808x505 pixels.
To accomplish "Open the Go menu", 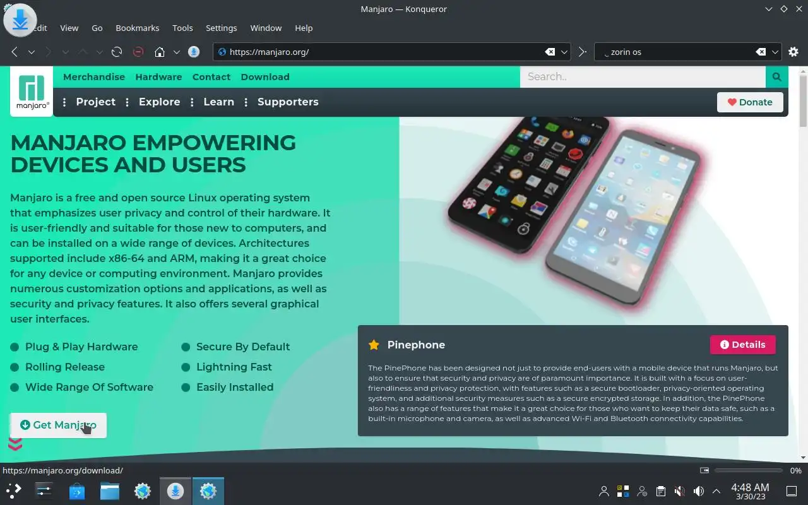I will tap(97, 28).
